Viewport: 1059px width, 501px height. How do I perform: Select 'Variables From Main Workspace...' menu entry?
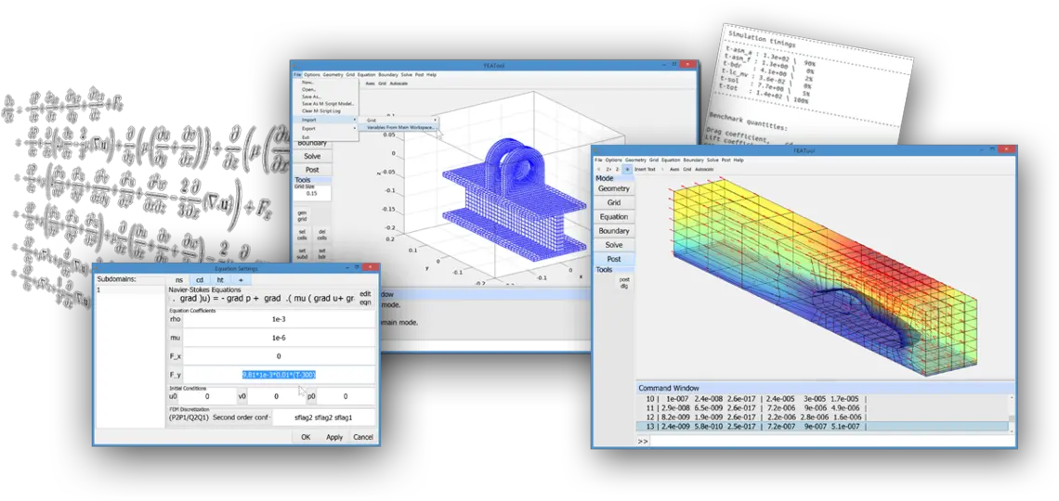pyautogui.click(x=400, y=127)
